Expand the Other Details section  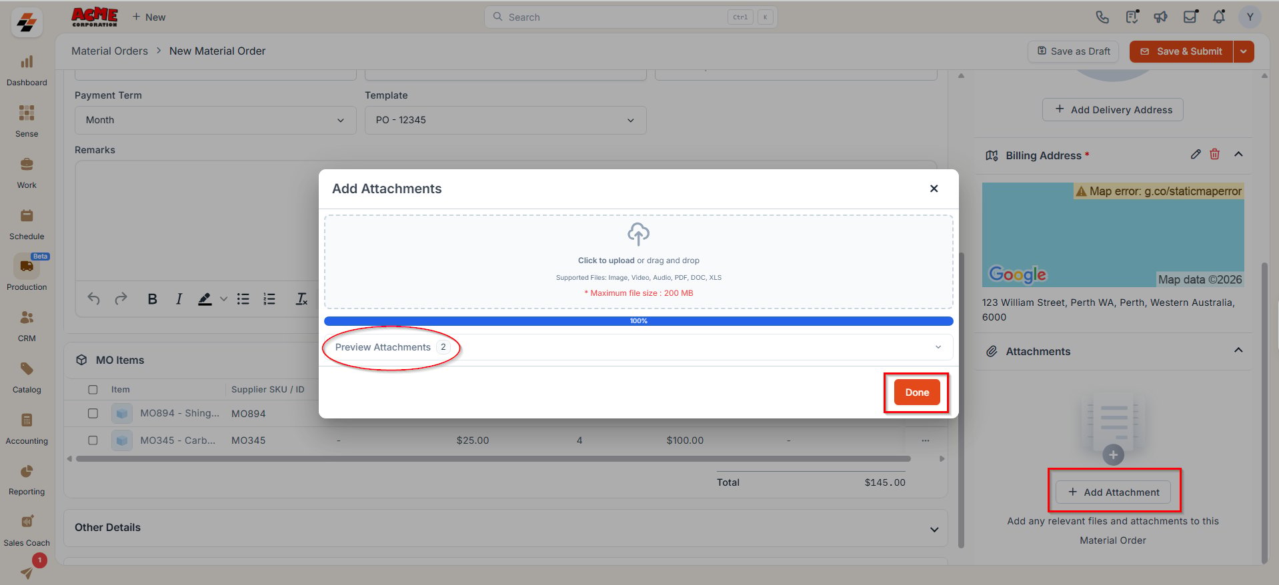click(x=934, y=530)
